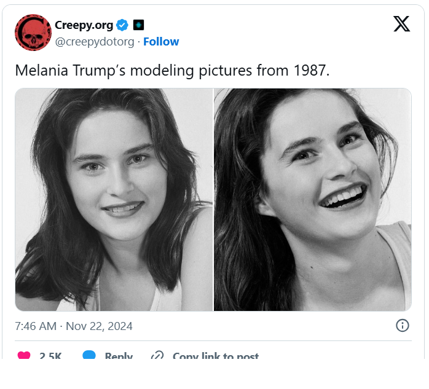
Task: Click the blue verified checkmark badge
Action: pos(122,25)
